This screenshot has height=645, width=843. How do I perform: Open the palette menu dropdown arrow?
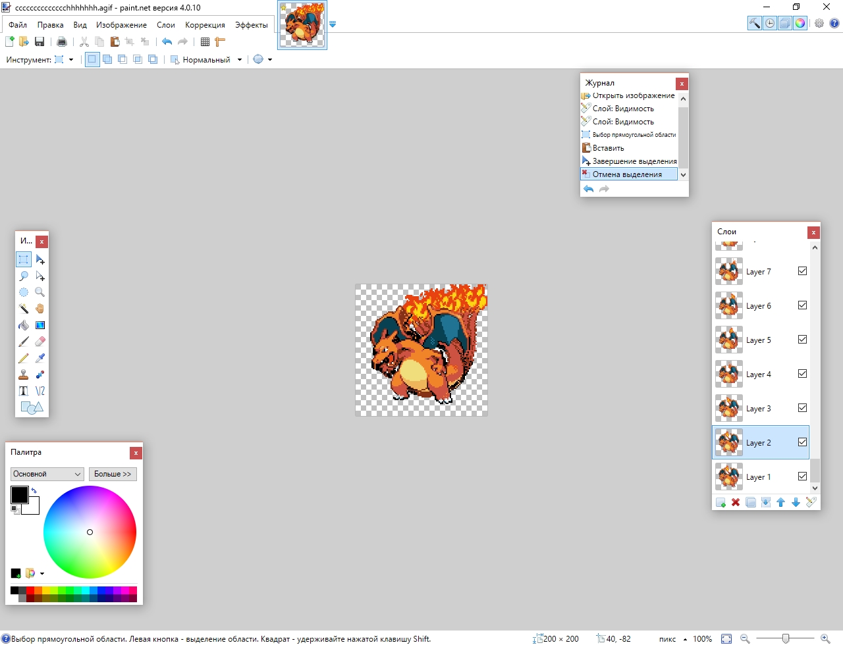pos(42,573)
